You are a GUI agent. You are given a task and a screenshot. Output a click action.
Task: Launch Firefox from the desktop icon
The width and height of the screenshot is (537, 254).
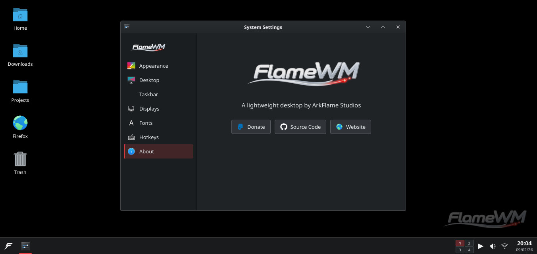(20, 123)
